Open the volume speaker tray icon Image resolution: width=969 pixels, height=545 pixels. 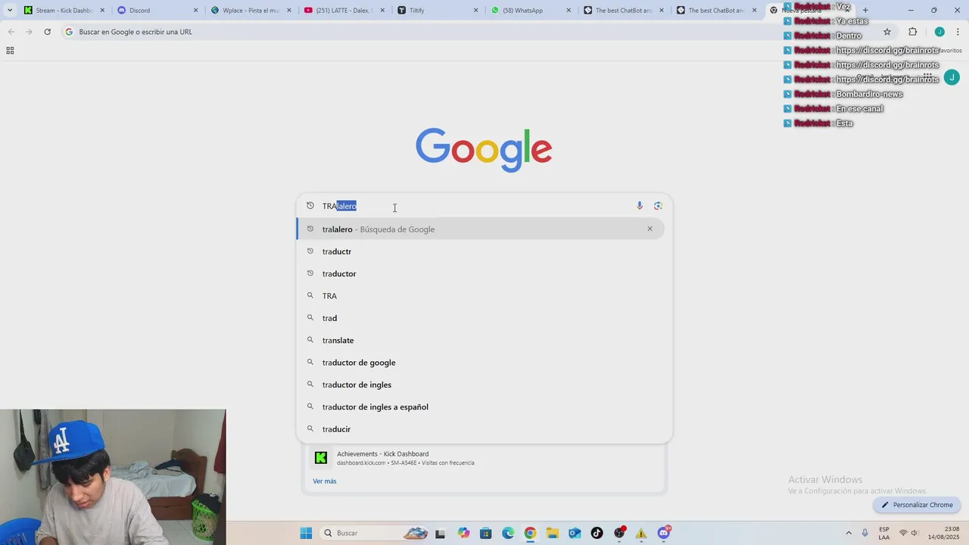pyautogui.click(x=914, y=533)
